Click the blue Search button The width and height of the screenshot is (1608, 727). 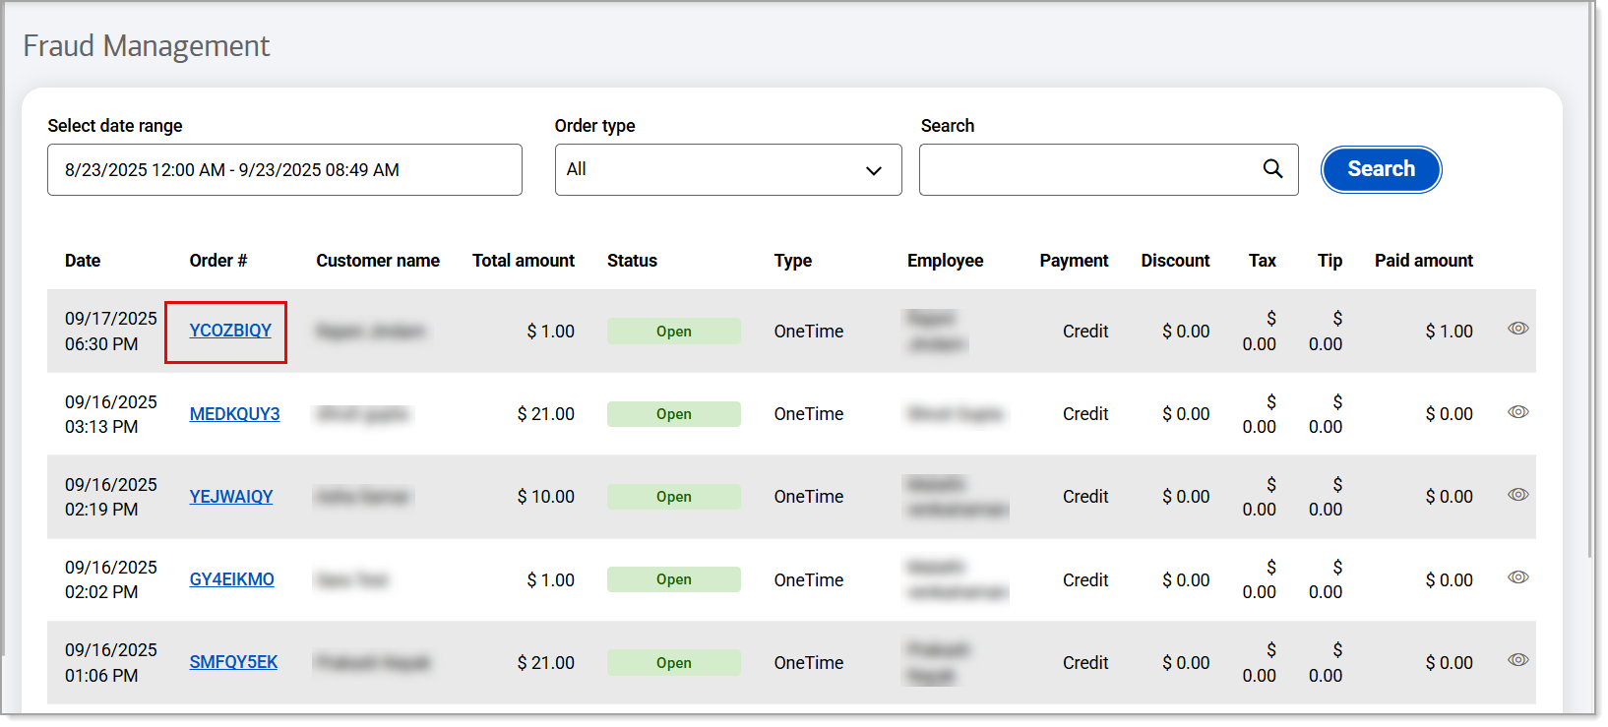pos(1381,169)
